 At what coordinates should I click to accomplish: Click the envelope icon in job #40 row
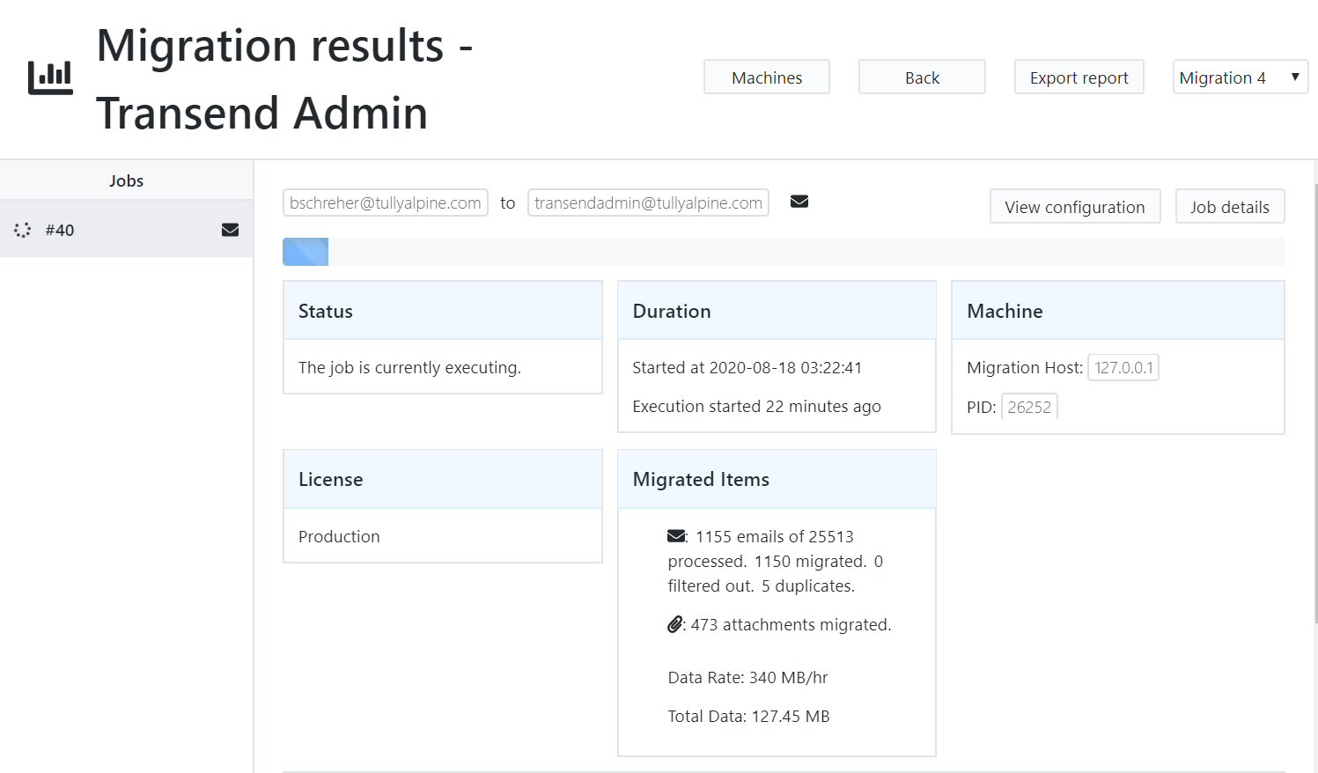tap(230, 230)
